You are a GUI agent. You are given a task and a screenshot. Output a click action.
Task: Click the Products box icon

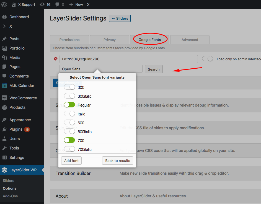4,107
